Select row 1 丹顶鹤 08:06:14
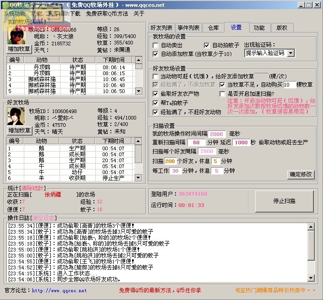This screenshot has width=323, height=300. click(x=71, y=67)
